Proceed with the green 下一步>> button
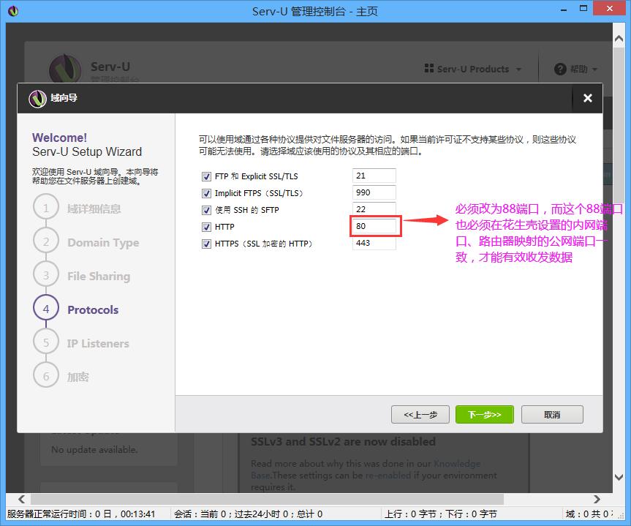Image resolution: width=631 pixels, height=526 pixels. pos(485,415)
